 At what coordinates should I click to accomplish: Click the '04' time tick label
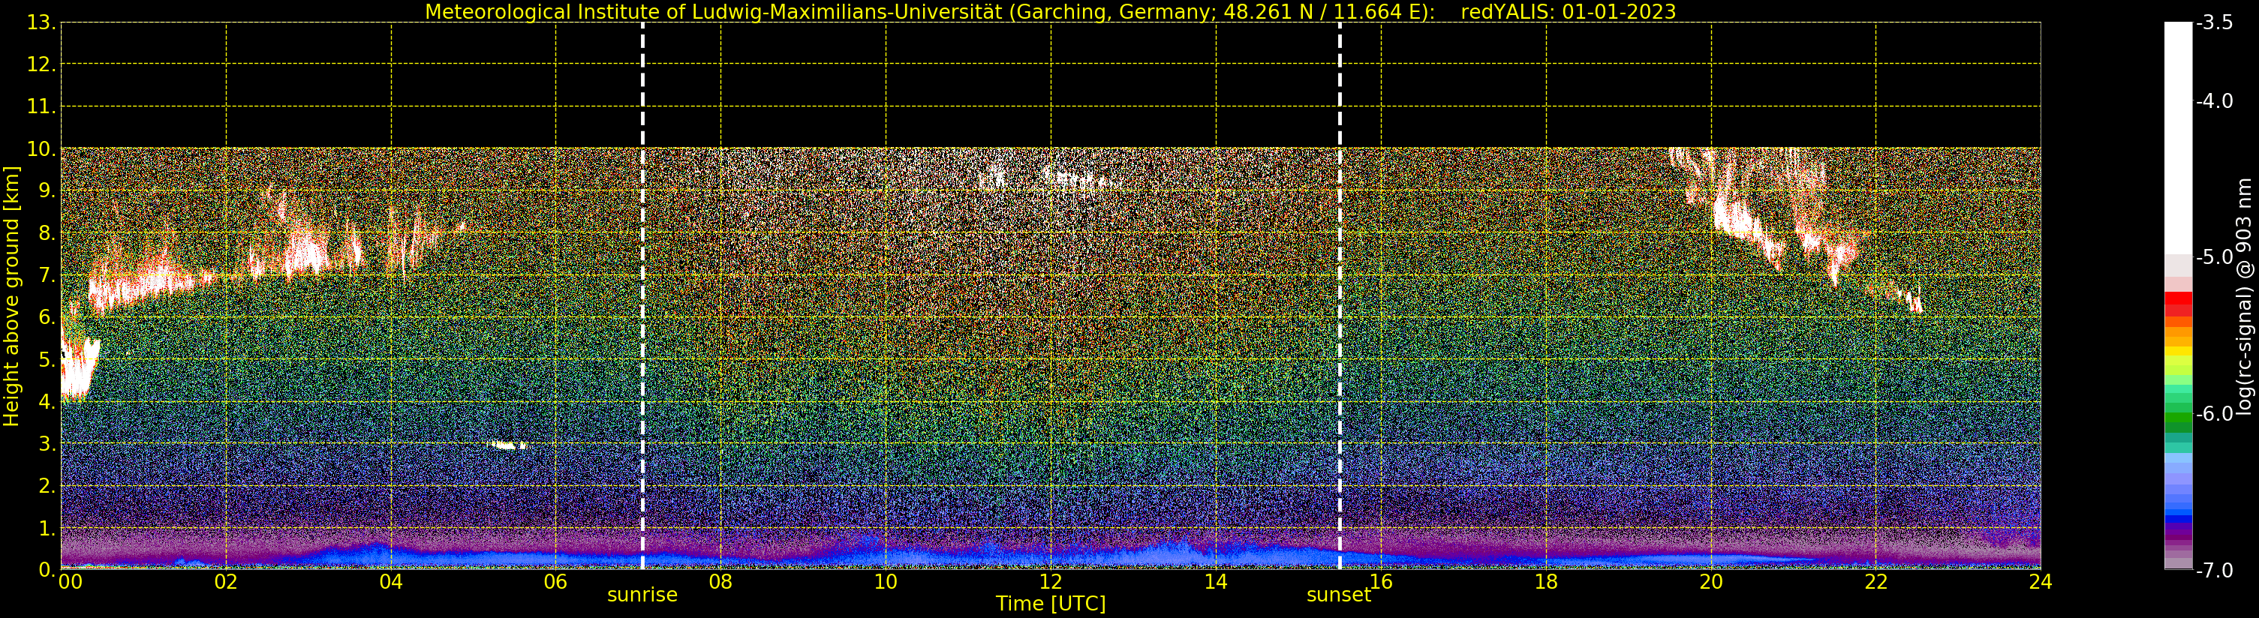tap(391, 582)
